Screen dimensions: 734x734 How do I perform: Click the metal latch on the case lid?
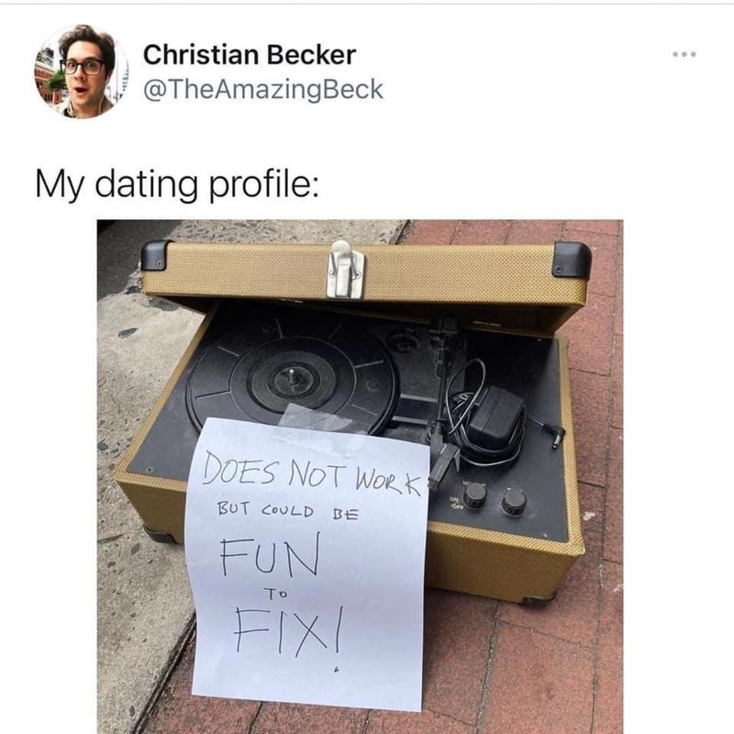click(346, 270)
